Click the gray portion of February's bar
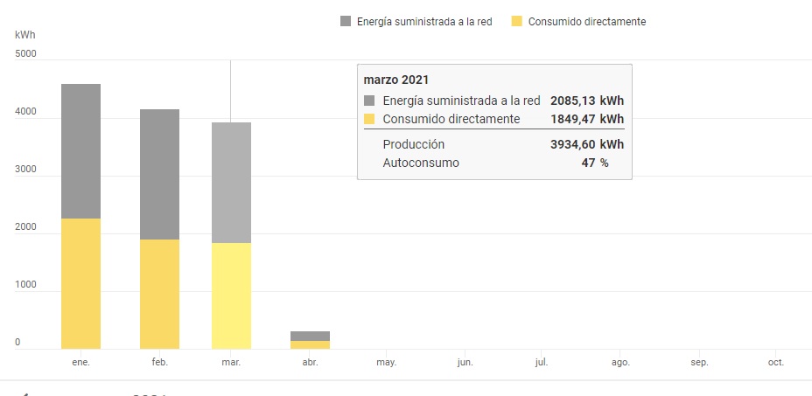 [159, 174]
